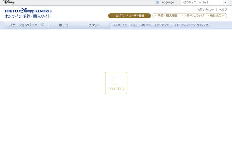This screenshot has width=232, height=164.
Task: Click the ログイン / ユーザー登録 button
Action: [x=129, y=16]
